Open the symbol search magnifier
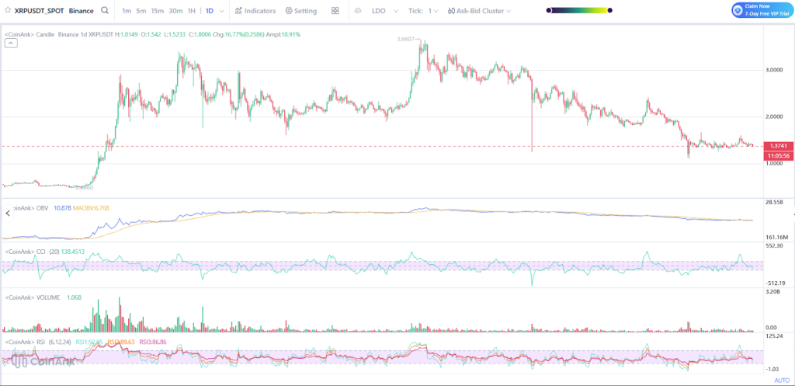This screenshot has width=795, height=386. pos(104,11)
